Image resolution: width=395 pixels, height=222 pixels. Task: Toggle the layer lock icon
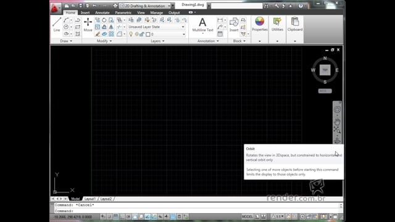click(x=142, y=34)
